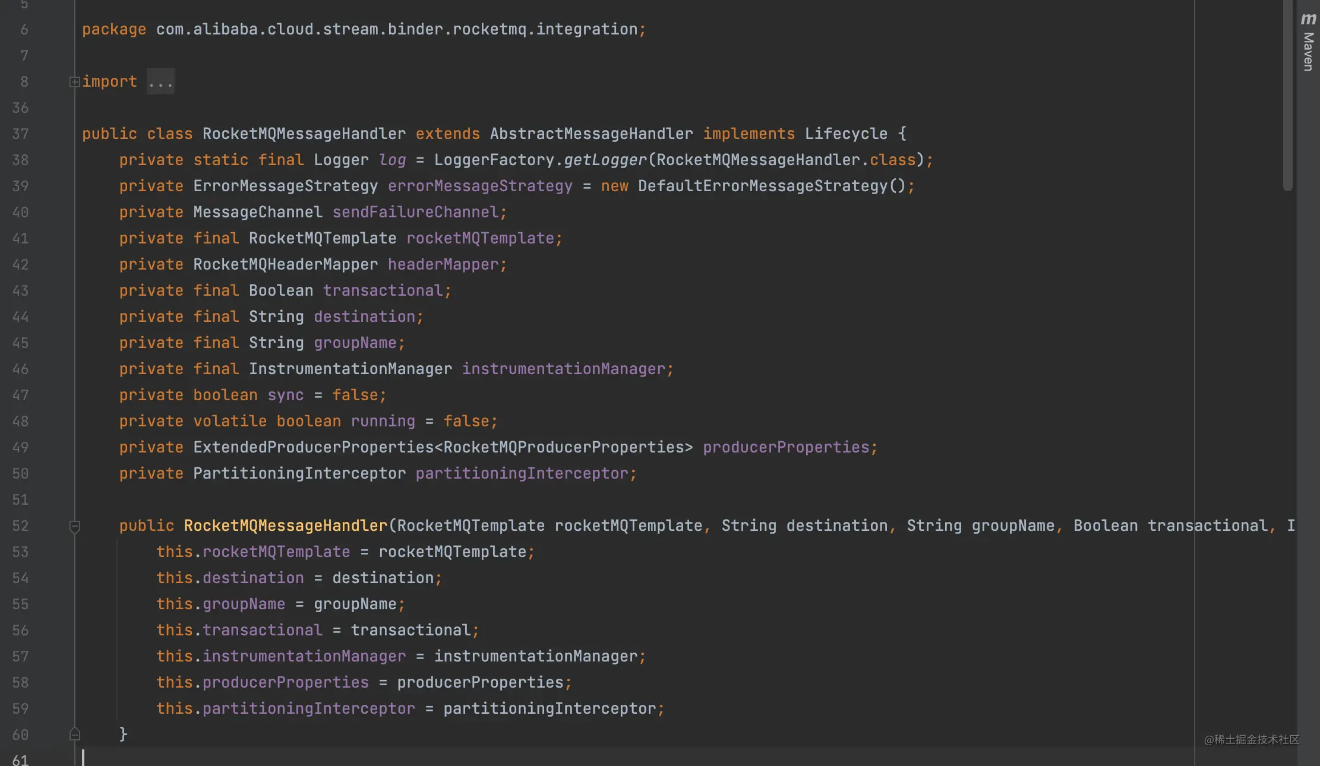Collapse the RocketMQMessageHandler constructor fold marker
1320x766 pixels.
(x=75, y=526)
